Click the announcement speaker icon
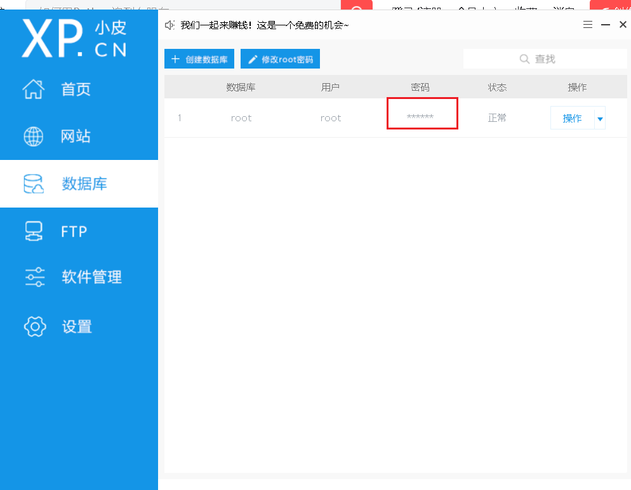 point(169,25)
